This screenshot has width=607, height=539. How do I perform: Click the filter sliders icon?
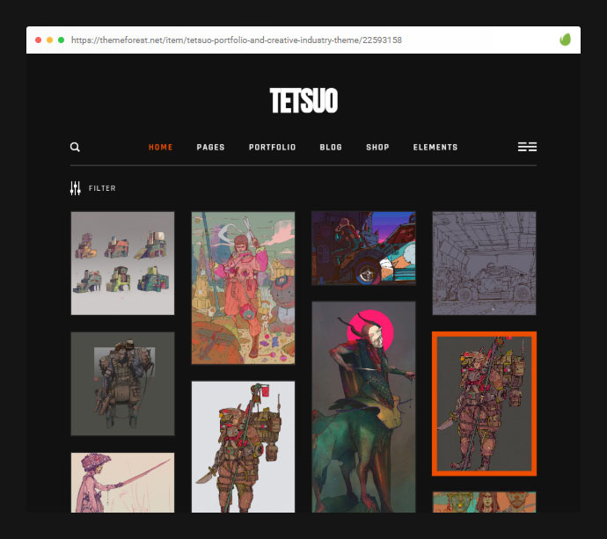point(76,188)
